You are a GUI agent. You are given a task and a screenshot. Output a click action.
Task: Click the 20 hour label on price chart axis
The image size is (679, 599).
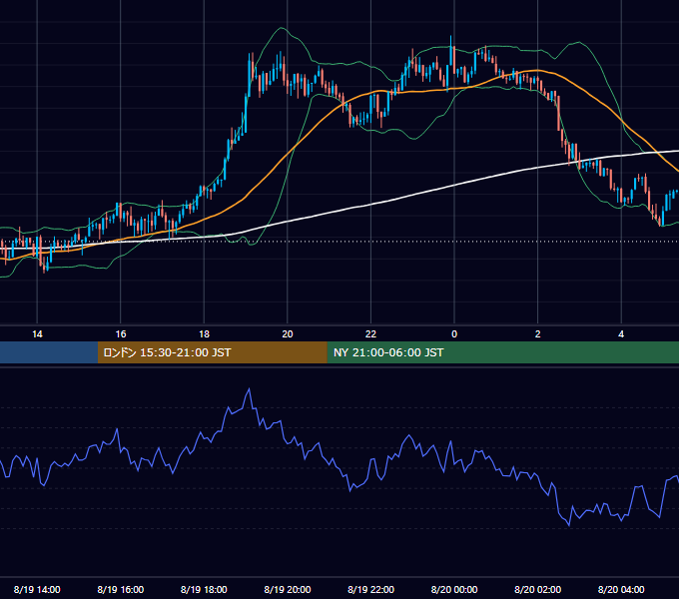(x=288, y=334)
